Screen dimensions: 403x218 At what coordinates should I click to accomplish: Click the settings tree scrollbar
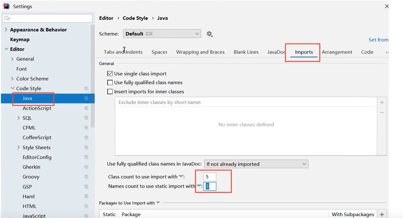[93, 75]
